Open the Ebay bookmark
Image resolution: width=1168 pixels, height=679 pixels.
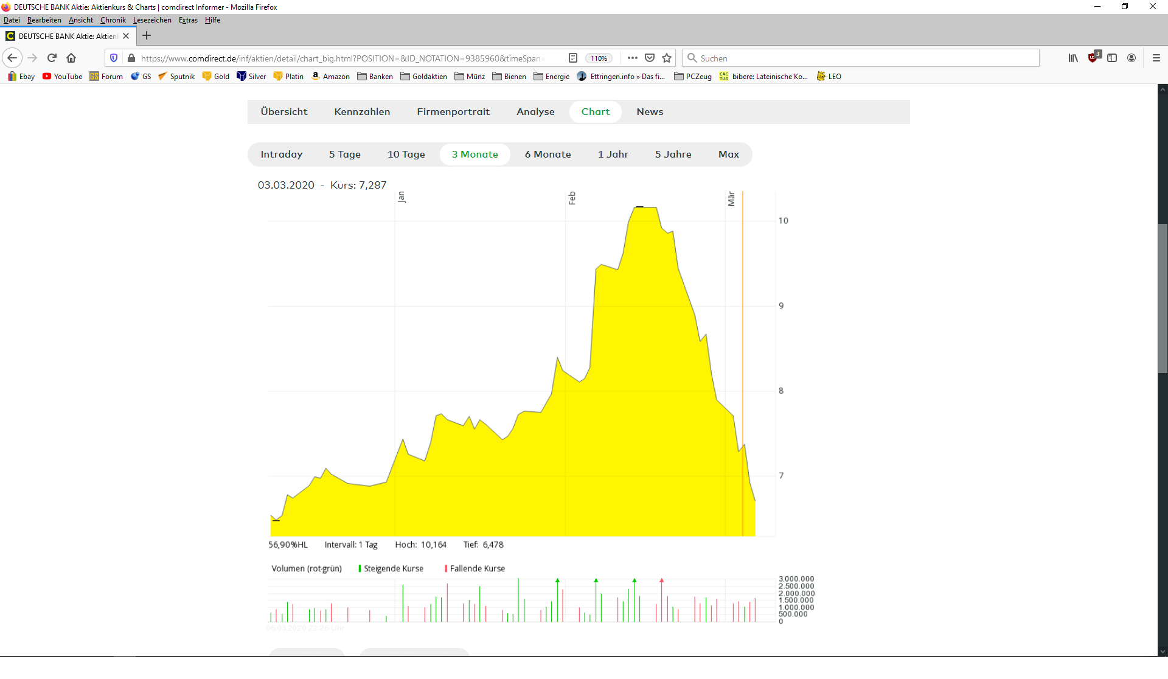21,76
